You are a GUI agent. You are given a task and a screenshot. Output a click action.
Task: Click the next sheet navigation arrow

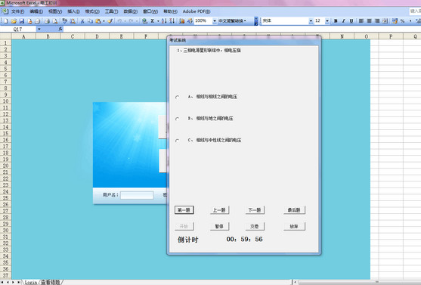tap(13, 282)
